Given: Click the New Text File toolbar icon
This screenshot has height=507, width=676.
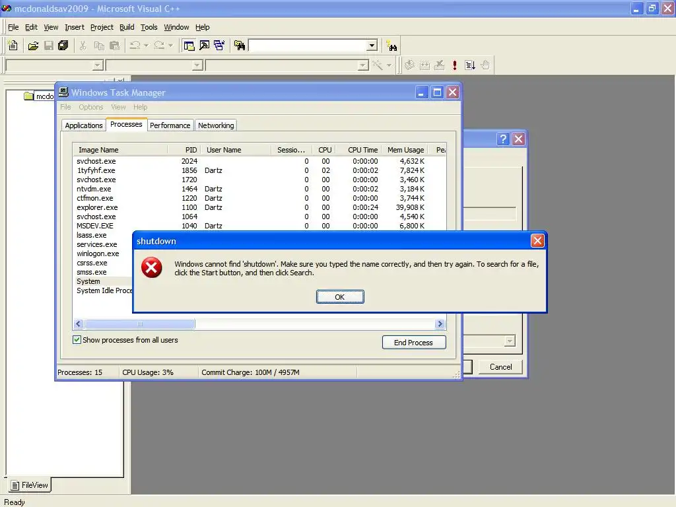Looking at the screenshot, I should click(13, 46).
